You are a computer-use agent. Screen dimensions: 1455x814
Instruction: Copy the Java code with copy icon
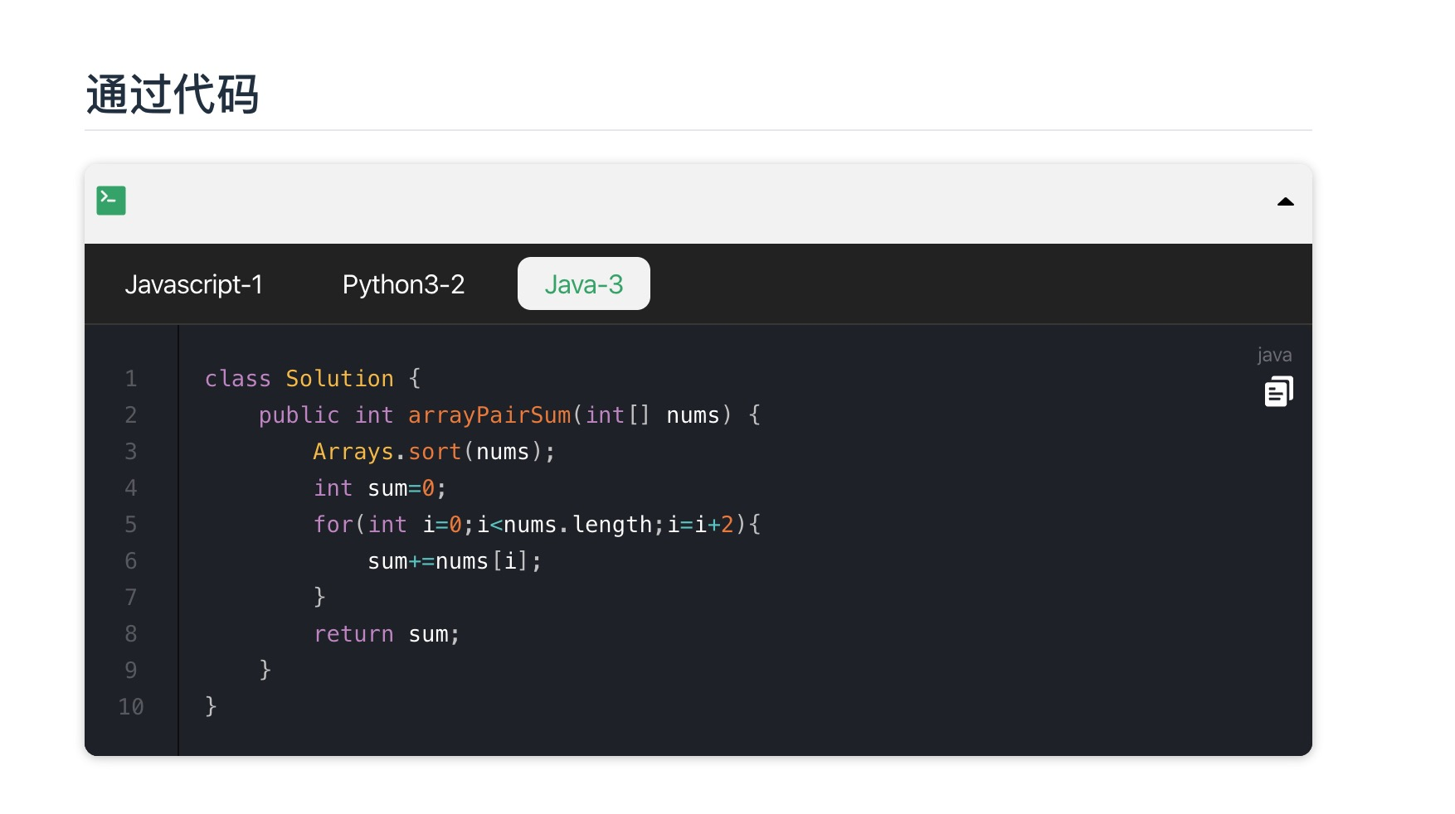tap(1278, 391)
